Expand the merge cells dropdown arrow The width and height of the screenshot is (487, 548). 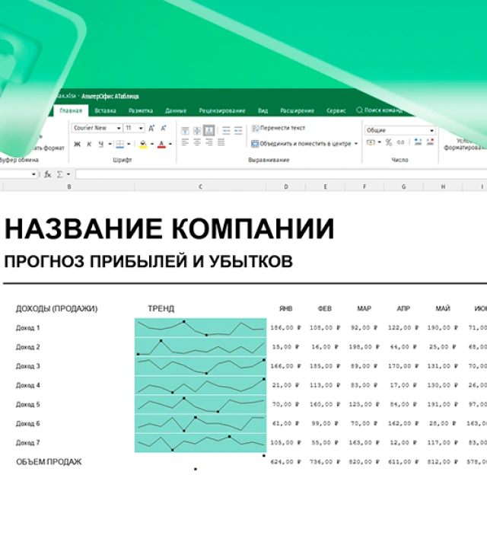click(x=356, y=144)
